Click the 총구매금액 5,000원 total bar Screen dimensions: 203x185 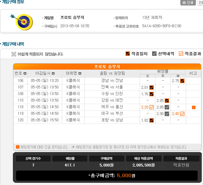pyautogui.click(x=107, y=176)
